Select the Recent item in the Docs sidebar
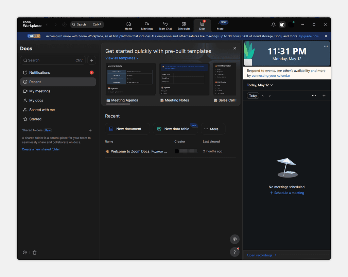The width and height of the screenshot is (348, 277). pos(40,82)
